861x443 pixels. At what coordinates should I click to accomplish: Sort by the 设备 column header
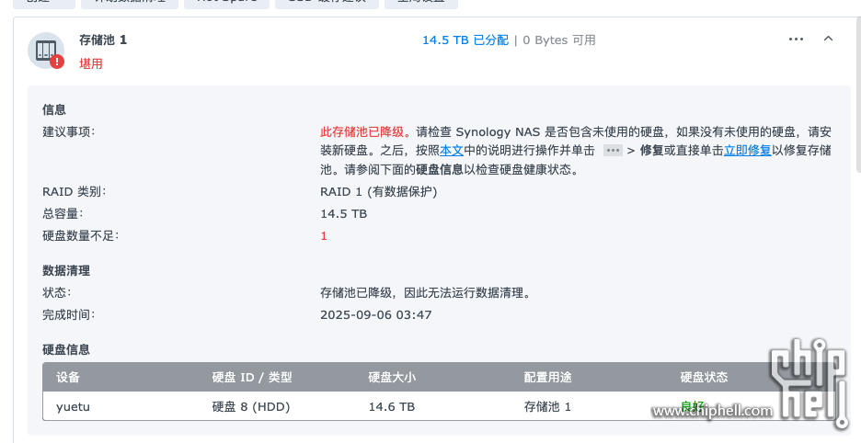pyautogui.click(x=68, y=378)
